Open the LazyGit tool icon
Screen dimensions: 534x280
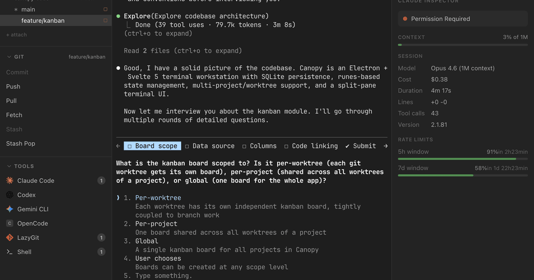[x=10, y=238]
